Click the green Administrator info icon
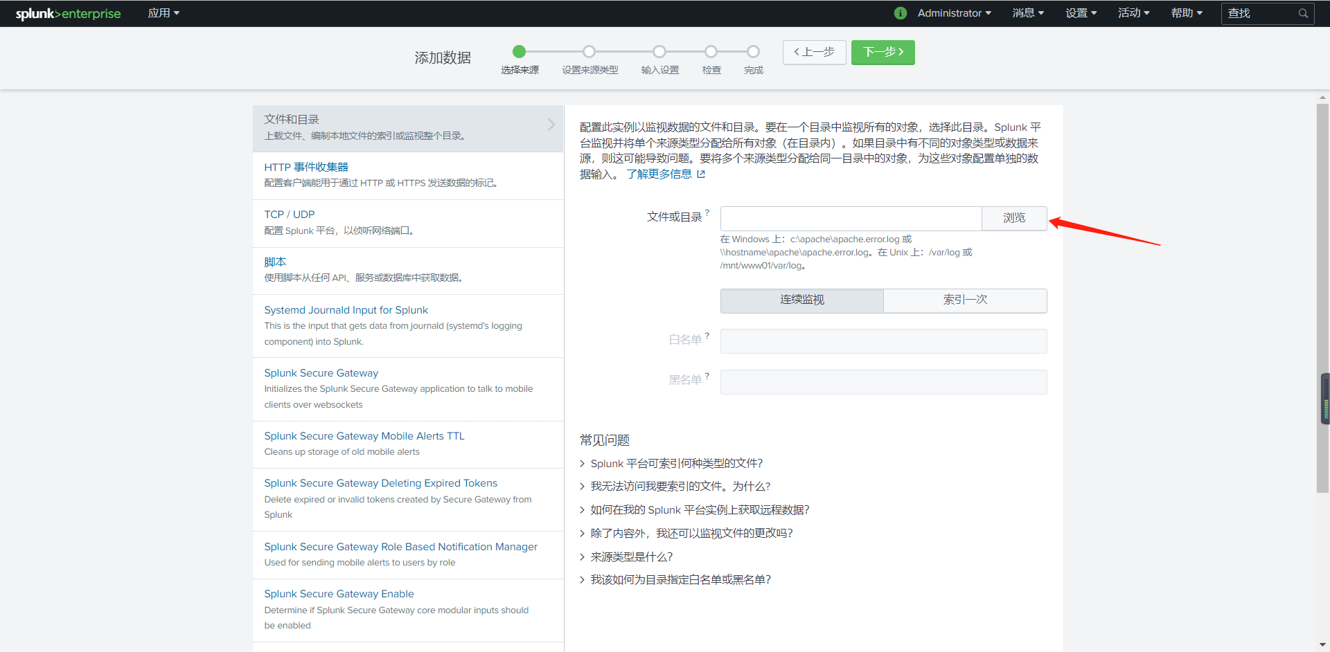This screenshot has height=652, width=1330. click(x=901, y=13)
